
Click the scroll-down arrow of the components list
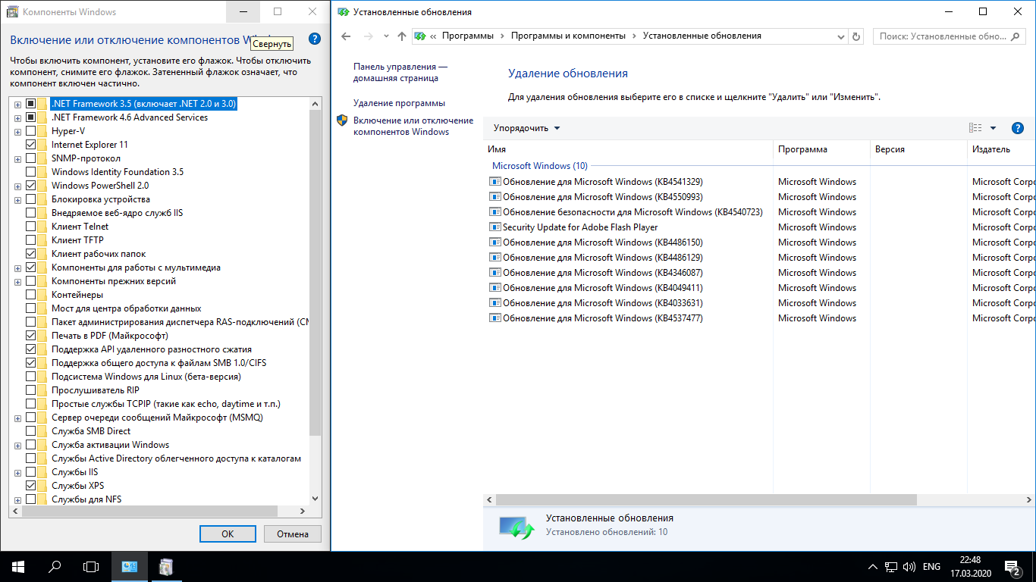point(316,499)
